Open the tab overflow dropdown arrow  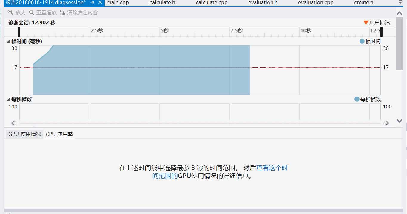[400, 2]
